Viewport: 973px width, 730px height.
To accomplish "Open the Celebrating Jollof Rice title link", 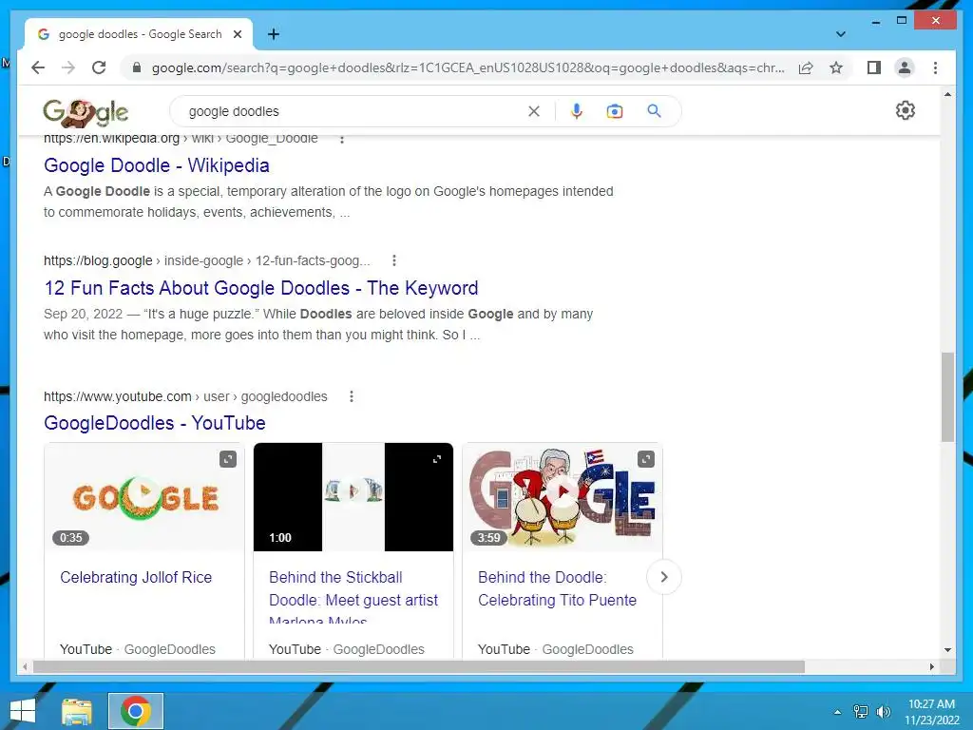I will click(136, 577).
